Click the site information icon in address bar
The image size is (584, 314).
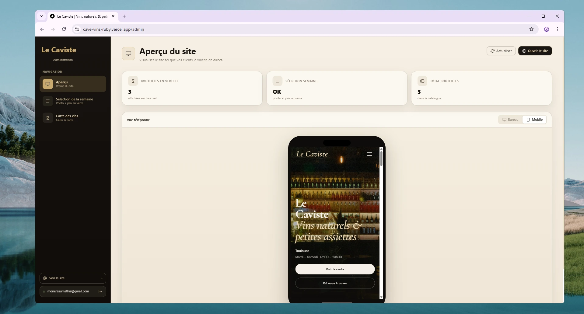click(x=77, y=29)
